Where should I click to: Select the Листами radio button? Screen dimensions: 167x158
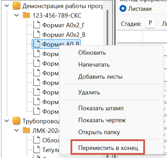tap(123, 9)
